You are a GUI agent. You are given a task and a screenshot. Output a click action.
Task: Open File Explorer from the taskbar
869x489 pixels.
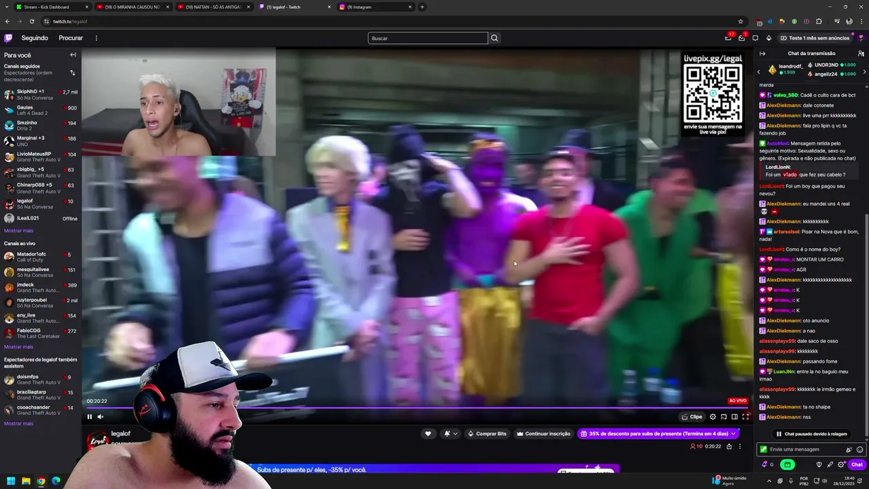26,481
